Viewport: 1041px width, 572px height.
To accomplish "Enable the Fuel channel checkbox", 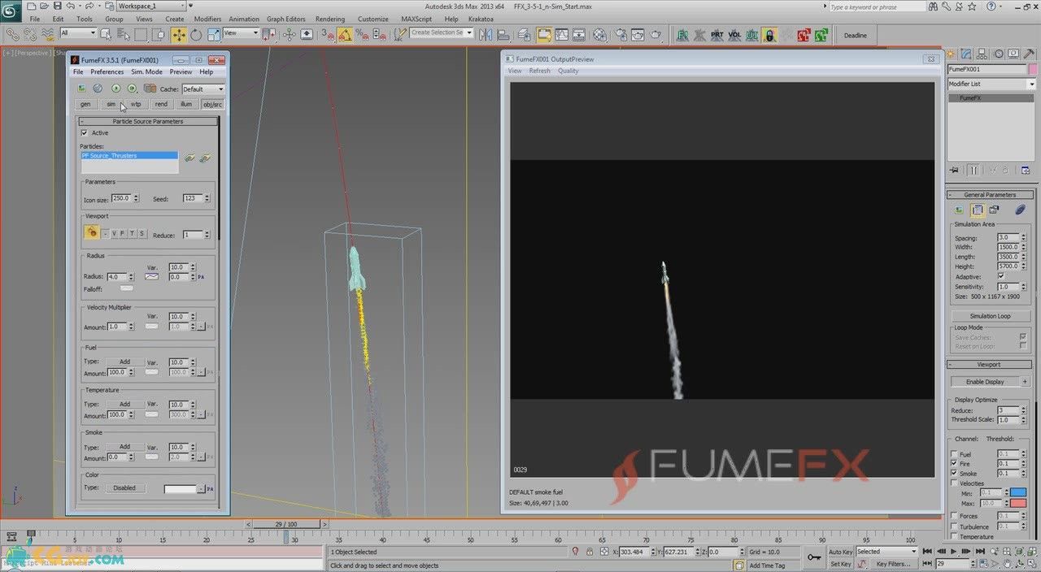I will tap(954, 454).
